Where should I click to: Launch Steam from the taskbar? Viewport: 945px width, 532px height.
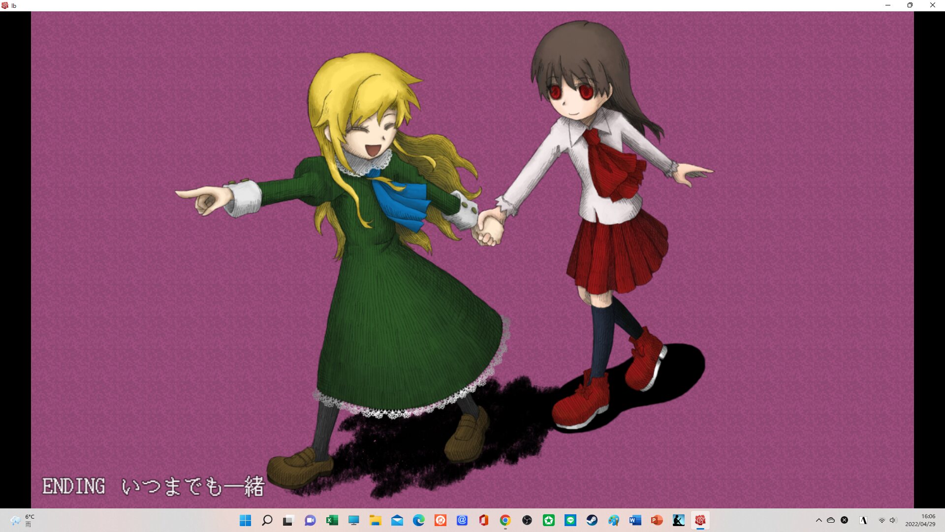[592, 520]
